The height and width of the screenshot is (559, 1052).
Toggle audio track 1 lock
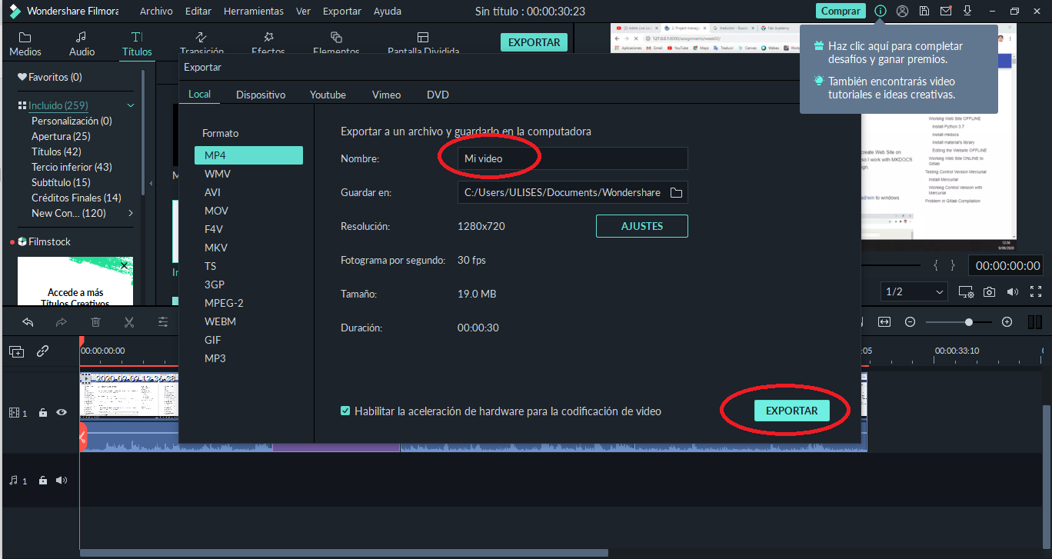43,481
